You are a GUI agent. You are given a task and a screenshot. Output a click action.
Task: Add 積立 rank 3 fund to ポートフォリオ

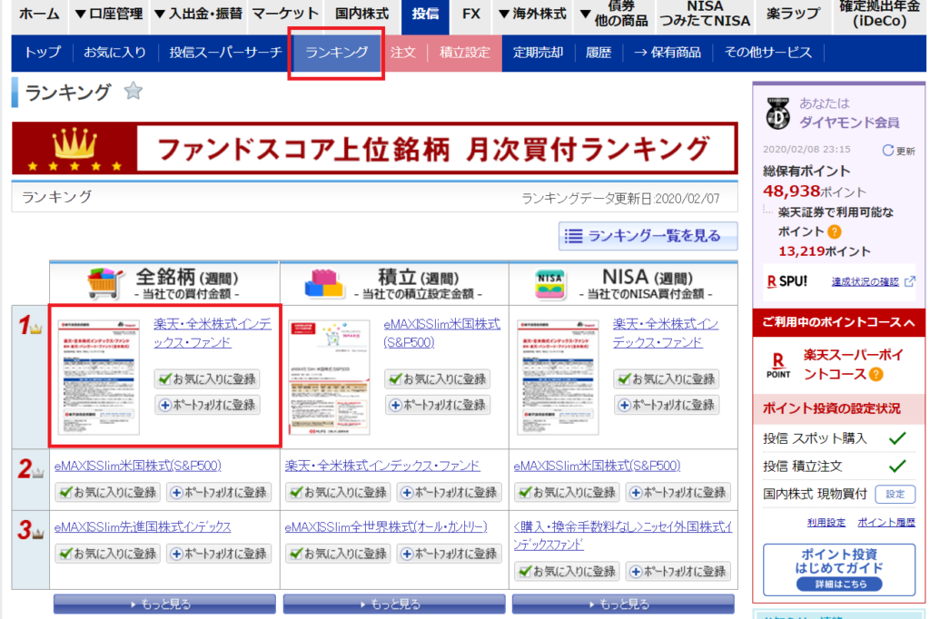[449, 553]
